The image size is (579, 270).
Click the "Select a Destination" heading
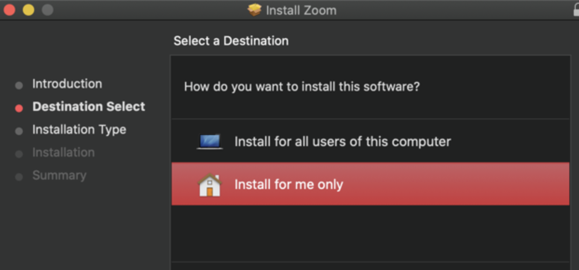pyautogui.click(x=231, y=41)
